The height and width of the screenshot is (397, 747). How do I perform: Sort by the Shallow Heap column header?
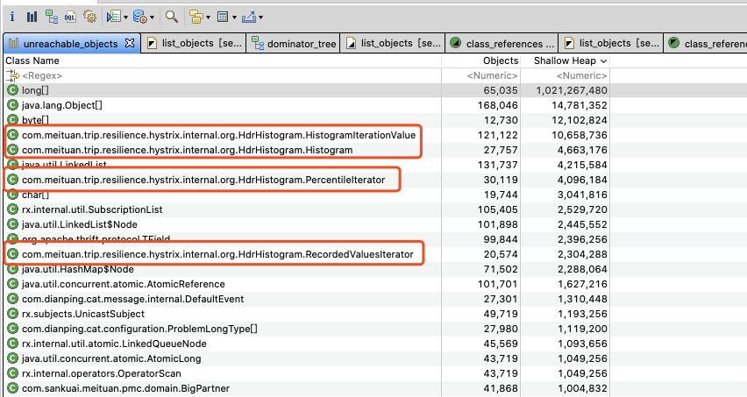[x=565, y=60]
